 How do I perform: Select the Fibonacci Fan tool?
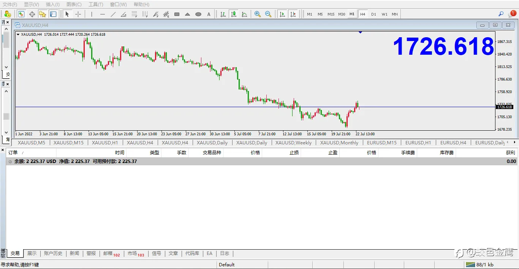click(x=155, y=14)
